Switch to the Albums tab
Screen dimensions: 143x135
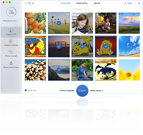click(x=97, y=3)
